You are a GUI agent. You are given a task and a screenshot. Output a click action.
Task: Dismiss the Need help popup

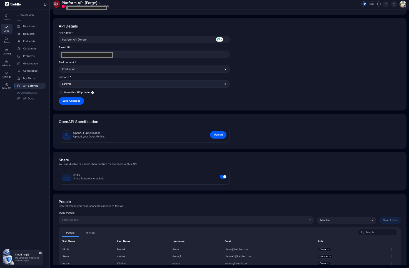pyautogui.click(x=40, y=253)
